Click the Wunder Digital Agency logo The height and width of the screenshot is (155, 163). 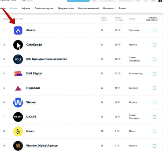point(18,146)
